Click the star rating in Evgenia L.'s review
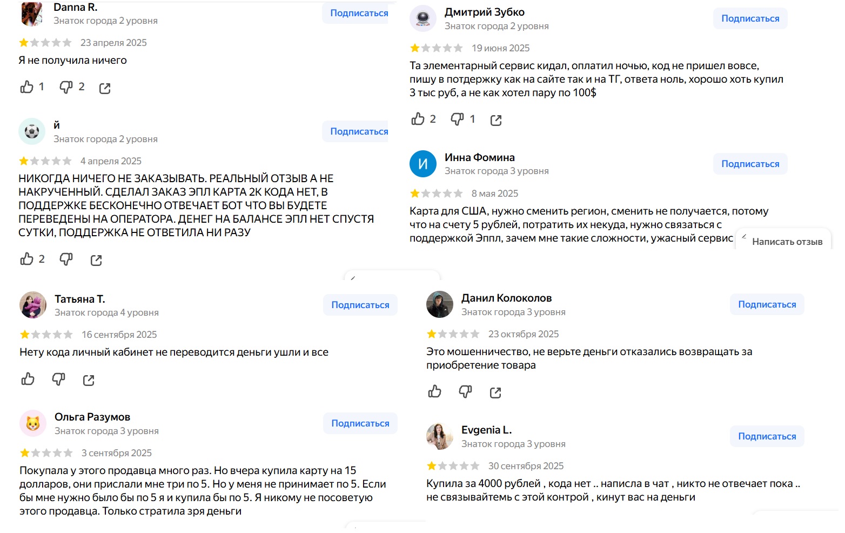Screen dimensions: 845x533 click(x=453, y=465)
